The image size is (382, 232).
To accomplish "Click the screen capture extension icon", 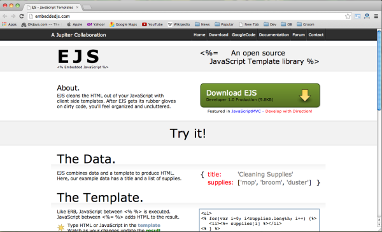I will click(357, 17).
